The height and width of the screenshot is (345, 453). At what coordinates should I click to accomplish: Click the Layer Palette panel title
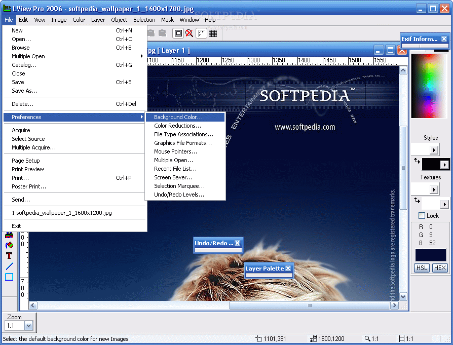265,269
